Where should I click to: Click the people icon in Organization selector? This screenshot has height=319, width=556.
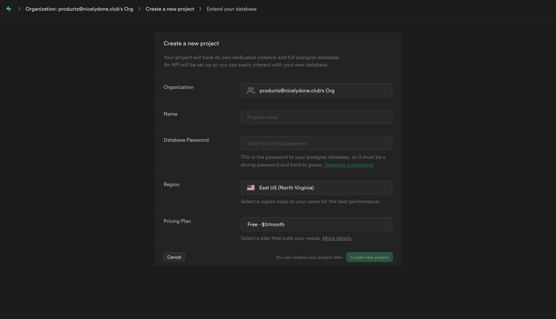click(251, 90)
